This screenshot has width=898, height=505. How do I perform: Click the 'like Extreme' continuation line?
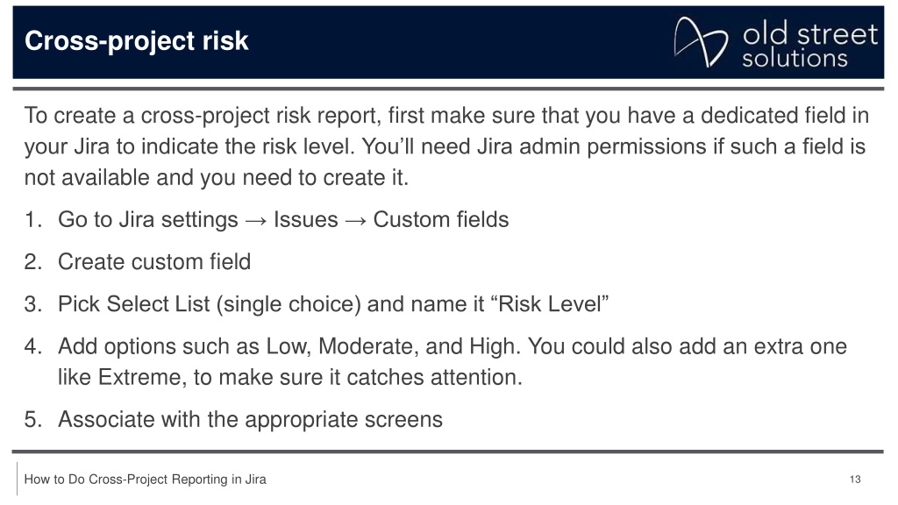coord(289,377)
